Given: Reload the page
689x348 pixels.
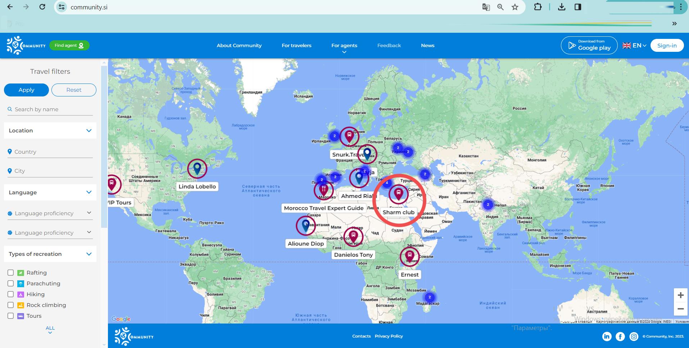Looking at the screenshot, I should 42,7.
